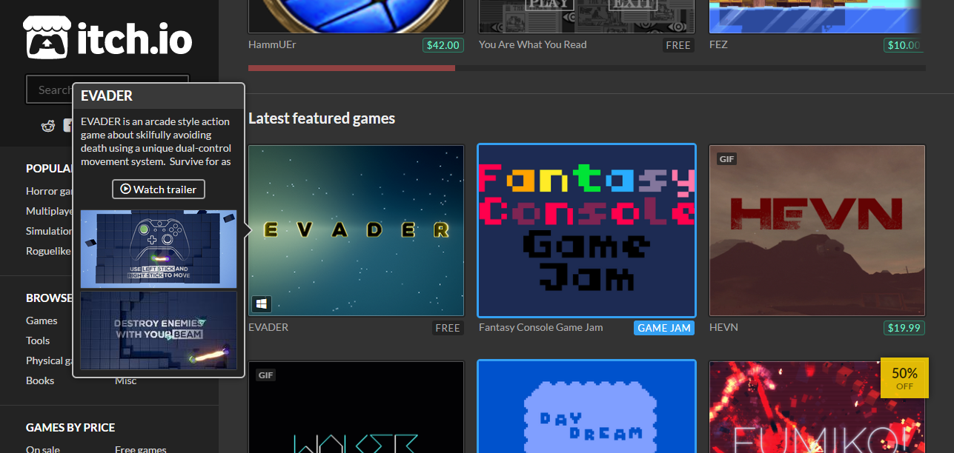Click the Windows platform icon on EVADER
954x453 pixels.
coord(262,303)
